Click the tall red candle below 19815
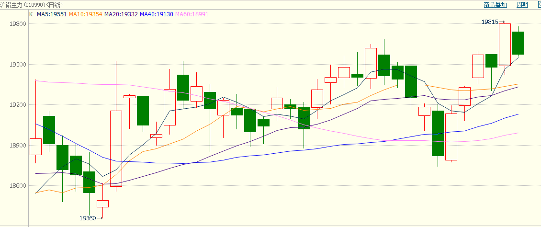The width and height of the screenshot is (541, 227). [505, 45]
